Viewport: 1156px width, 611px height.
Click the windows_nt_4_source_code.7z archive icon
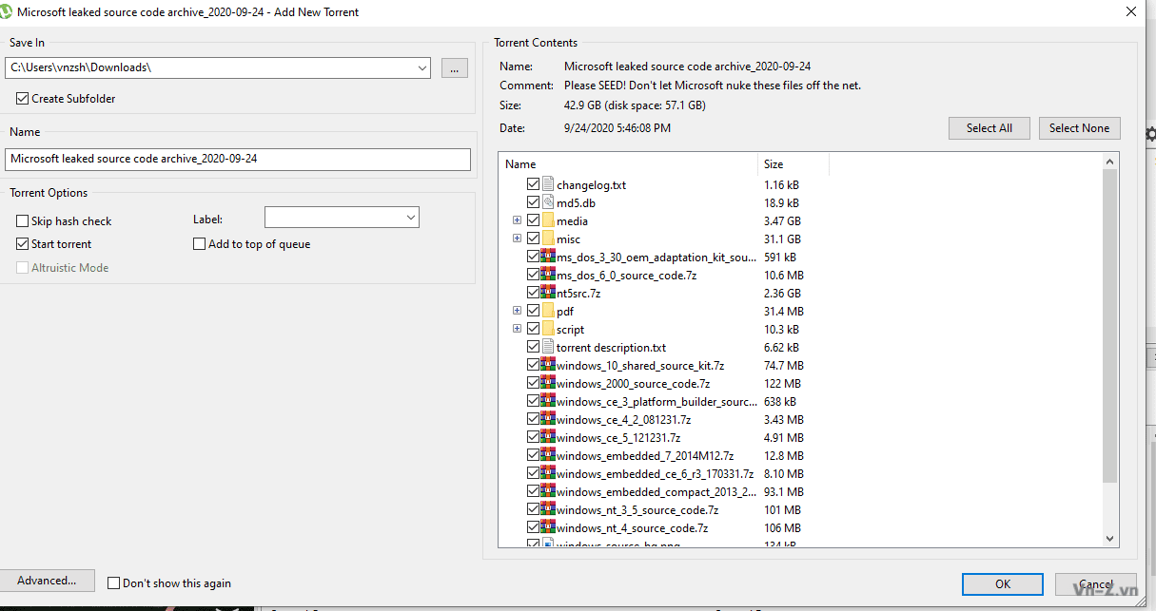[x=548, y=527]
